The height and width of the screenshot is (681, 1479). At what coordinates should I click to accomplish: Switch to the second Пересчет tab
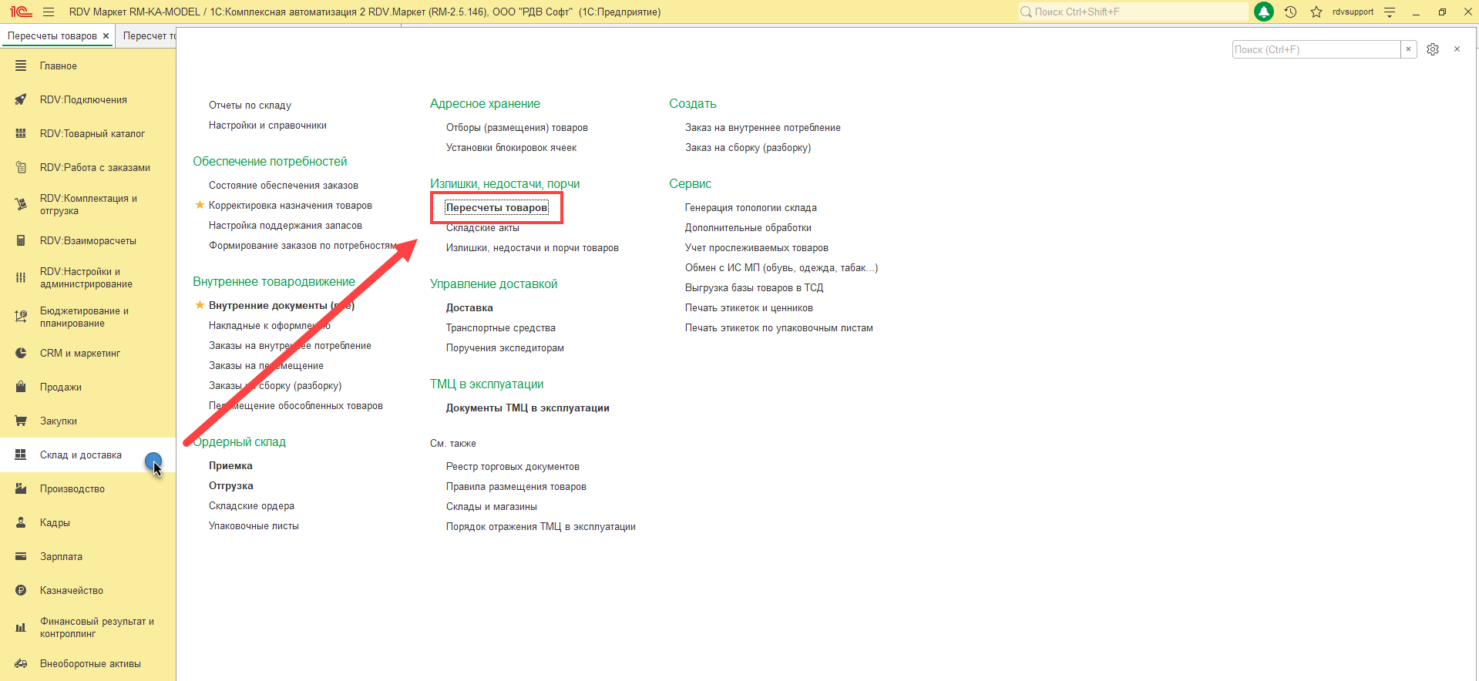pos(149,36)
